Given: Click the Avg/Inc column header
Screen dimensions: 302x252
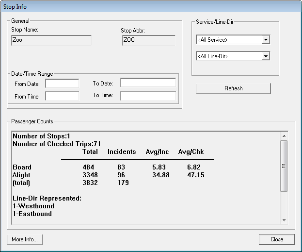Looking at the screenshot, I should (157, 151).
